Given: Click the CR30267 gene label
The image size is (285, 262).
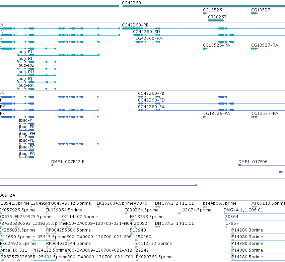Looking at the screenshot, I should point(217,17).
